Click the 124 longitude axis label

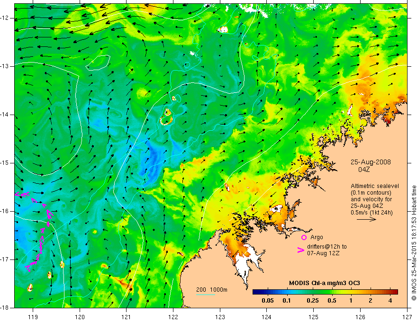point(267,317)
